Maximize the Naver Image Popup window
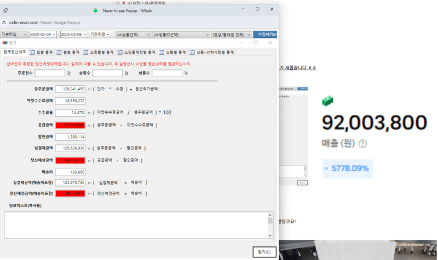This screenshot has height=260, width=438. tap(257, 9)
